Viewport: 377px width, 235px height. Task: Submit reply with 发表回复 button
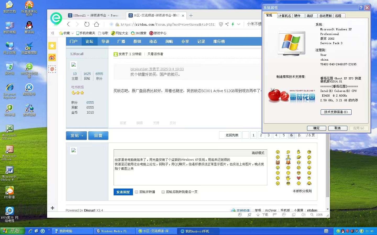[123, 192]
